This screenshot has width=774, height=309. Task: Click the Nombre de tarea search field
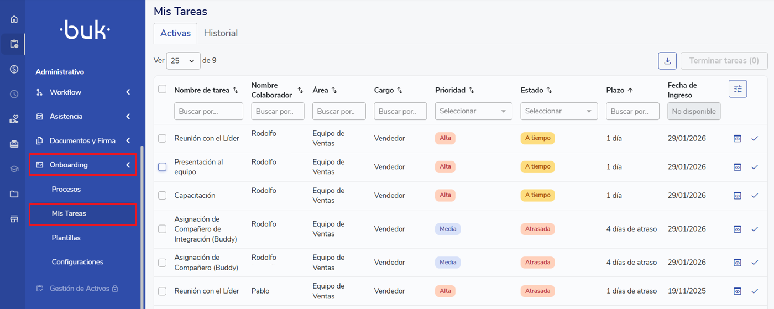pos(208,111)
